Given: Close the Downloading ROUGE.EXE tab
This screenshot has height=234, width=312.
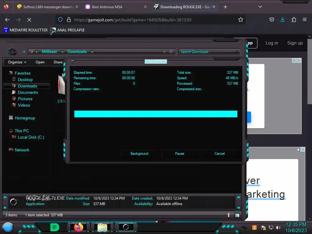Looking at the screenshot, I should tap(214, 7).
